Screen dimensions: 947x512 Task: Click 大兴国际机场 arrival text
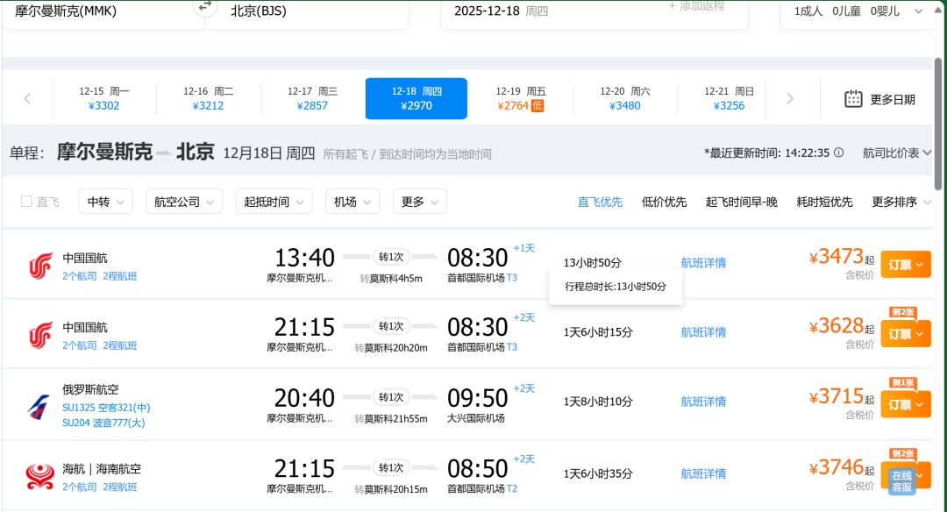[476, 418]
